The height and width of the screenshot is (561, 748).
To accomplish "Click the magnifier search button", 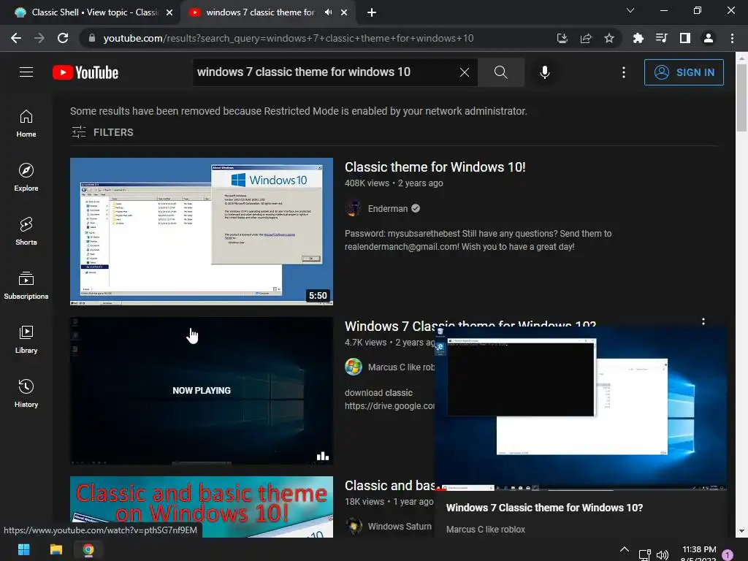I will pos(501,72).
